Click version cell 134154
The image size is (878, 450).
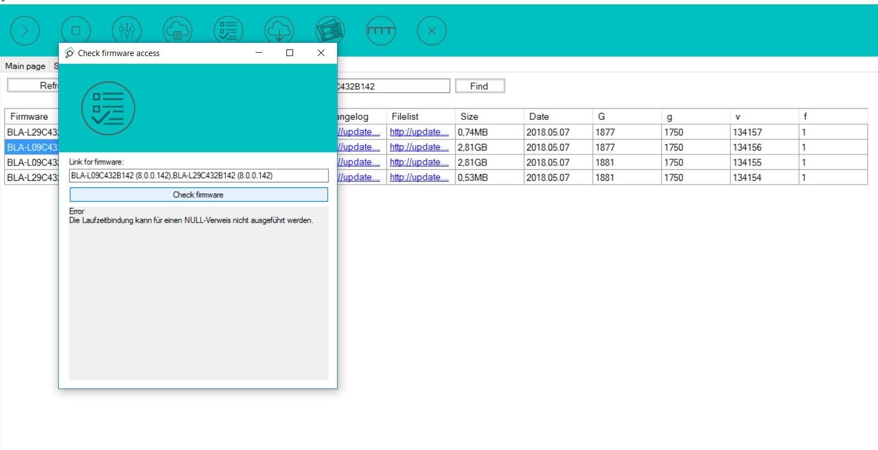pyautogui.click(x=764, y=177)
